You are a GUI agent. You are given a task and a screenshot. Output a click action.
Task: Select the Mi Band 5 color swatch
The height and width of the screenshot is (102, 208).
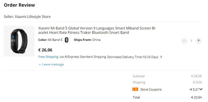click(x=67, y=40)
